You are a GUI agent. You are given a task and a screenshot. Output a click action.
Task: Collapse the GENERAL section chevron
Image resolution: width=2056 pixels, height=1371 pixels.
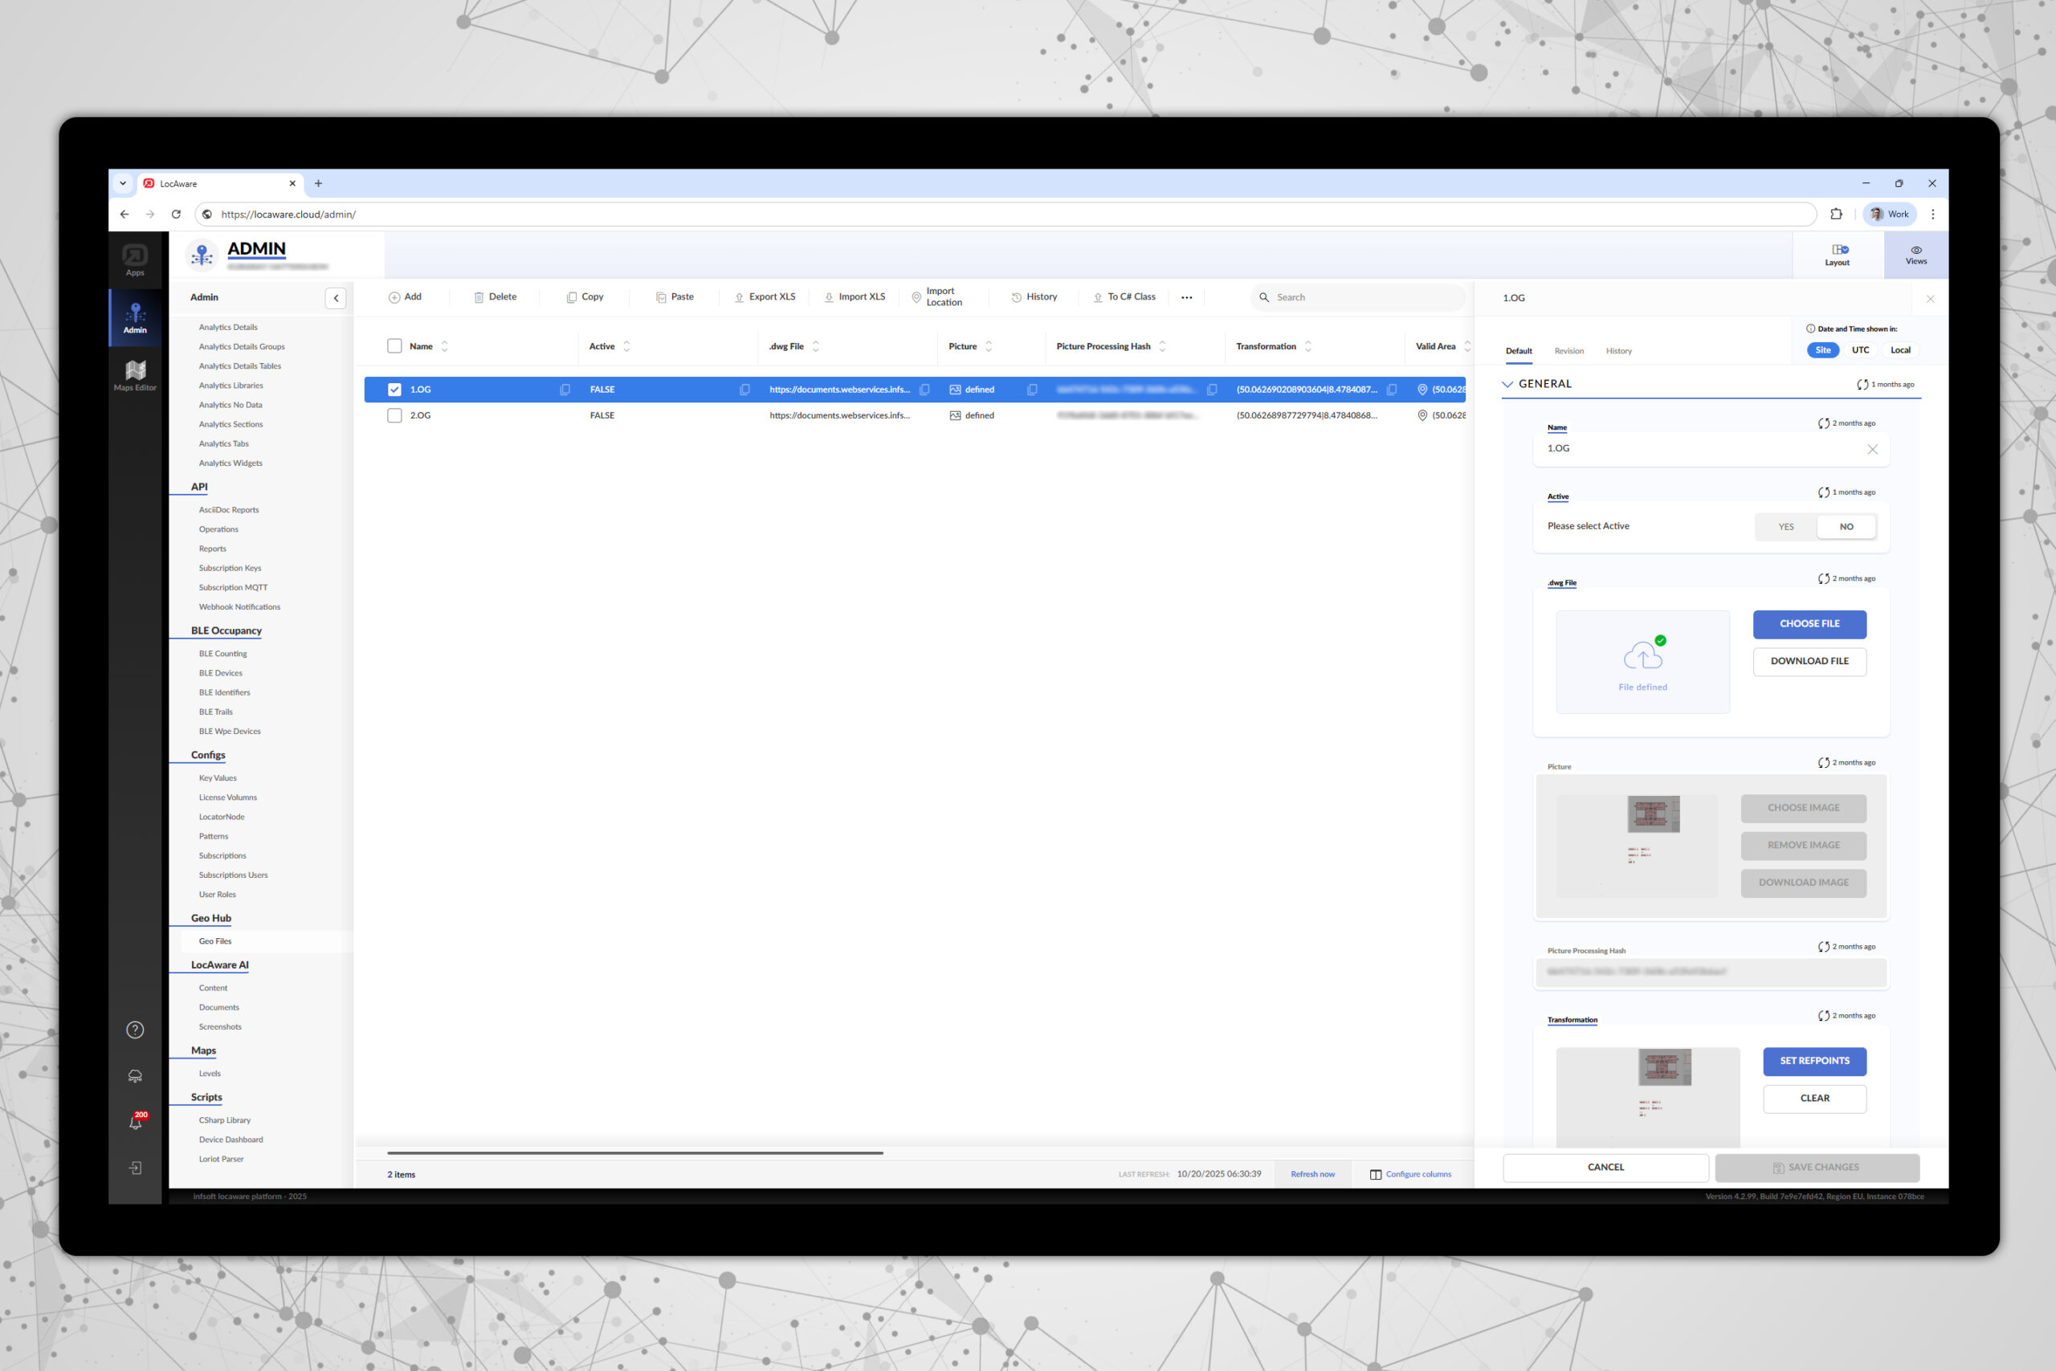pos(1507,384)
